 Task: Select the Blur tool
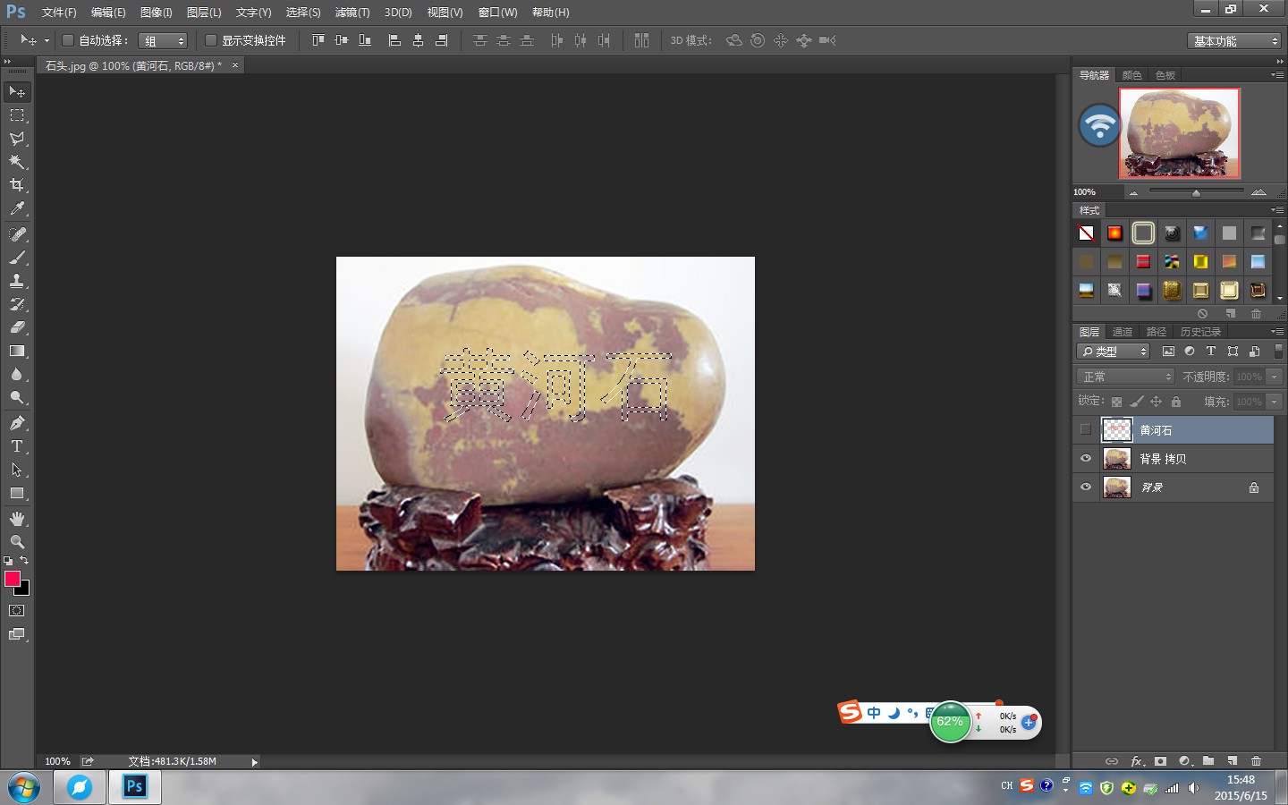[x=17, y=374]
